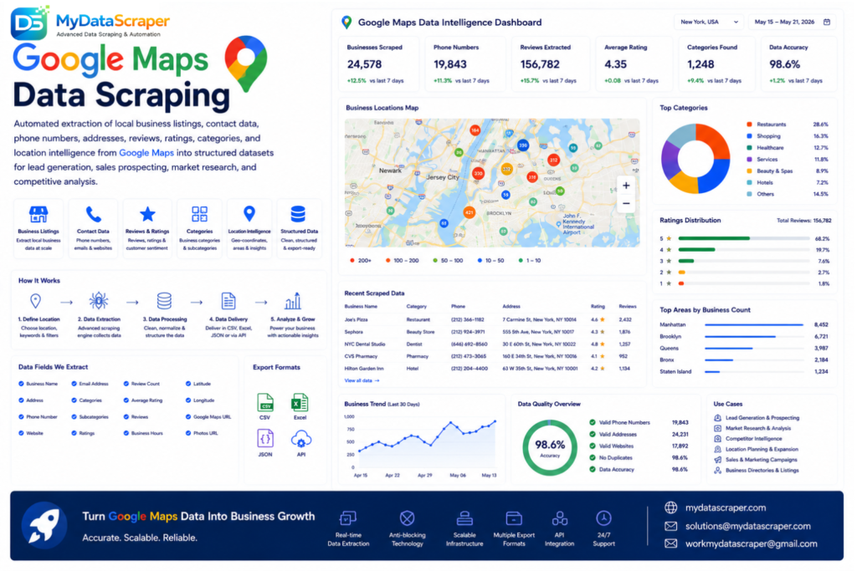Choose the CSV export format icon
Image resolution: width=857 pixels, height=571 pixels.
(x=265, y=403)
